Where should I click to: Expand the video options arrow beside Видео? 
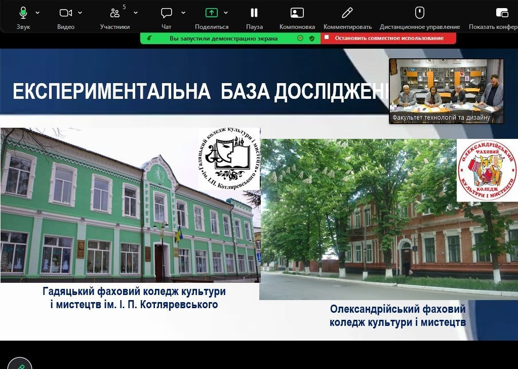pyautogui.click(x=80, y=13)
